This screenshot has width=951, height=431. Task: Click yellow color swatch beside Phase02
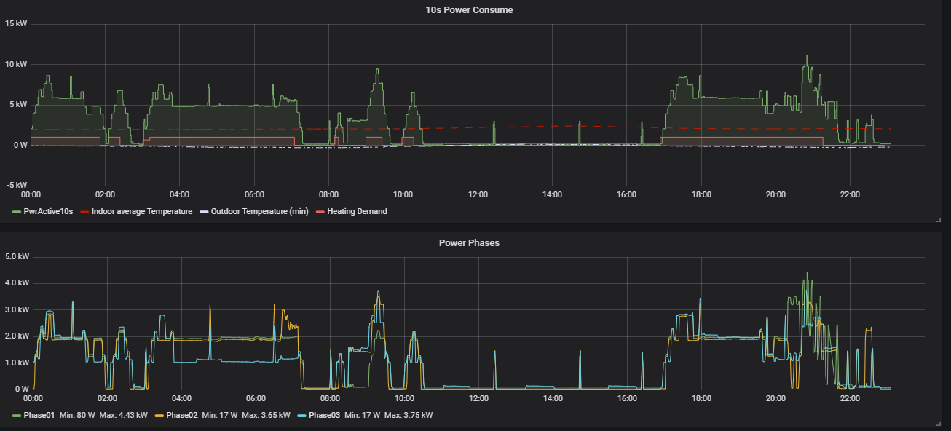(159, 416)
